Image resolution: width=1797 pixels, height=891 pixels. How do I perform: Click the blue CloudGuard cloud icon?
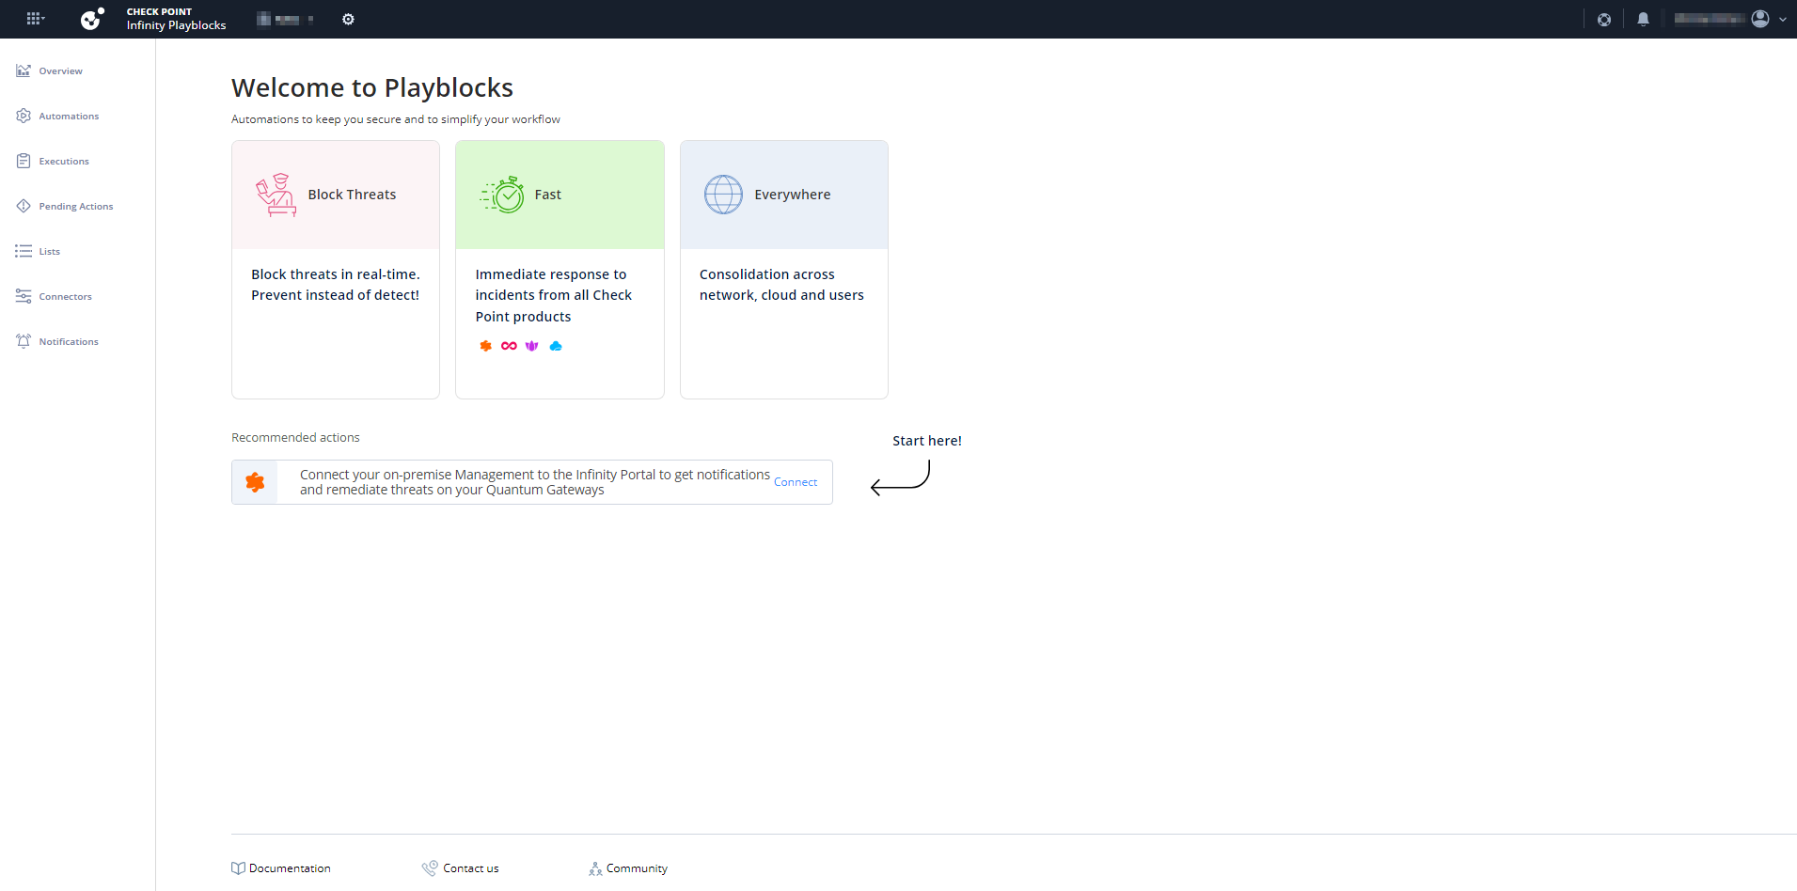click(556, 346)
